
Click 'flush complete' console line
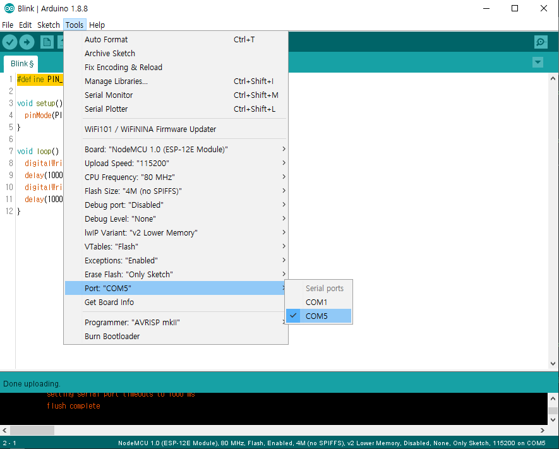pyautogui.click(x=73, y=406)
